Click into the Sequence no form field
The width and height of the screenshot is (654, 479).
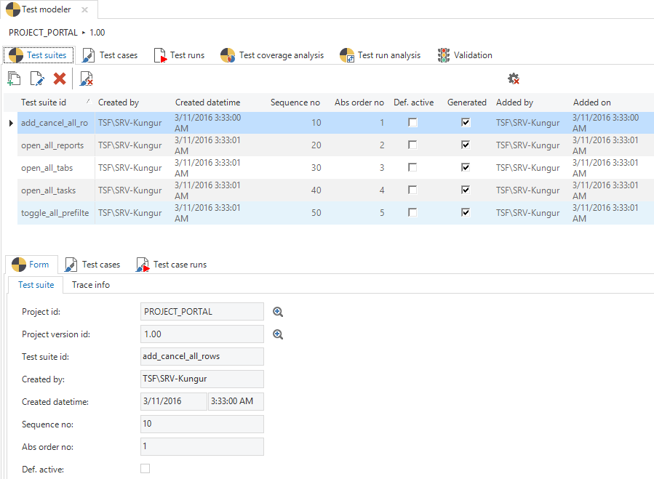tap(202, 424)
